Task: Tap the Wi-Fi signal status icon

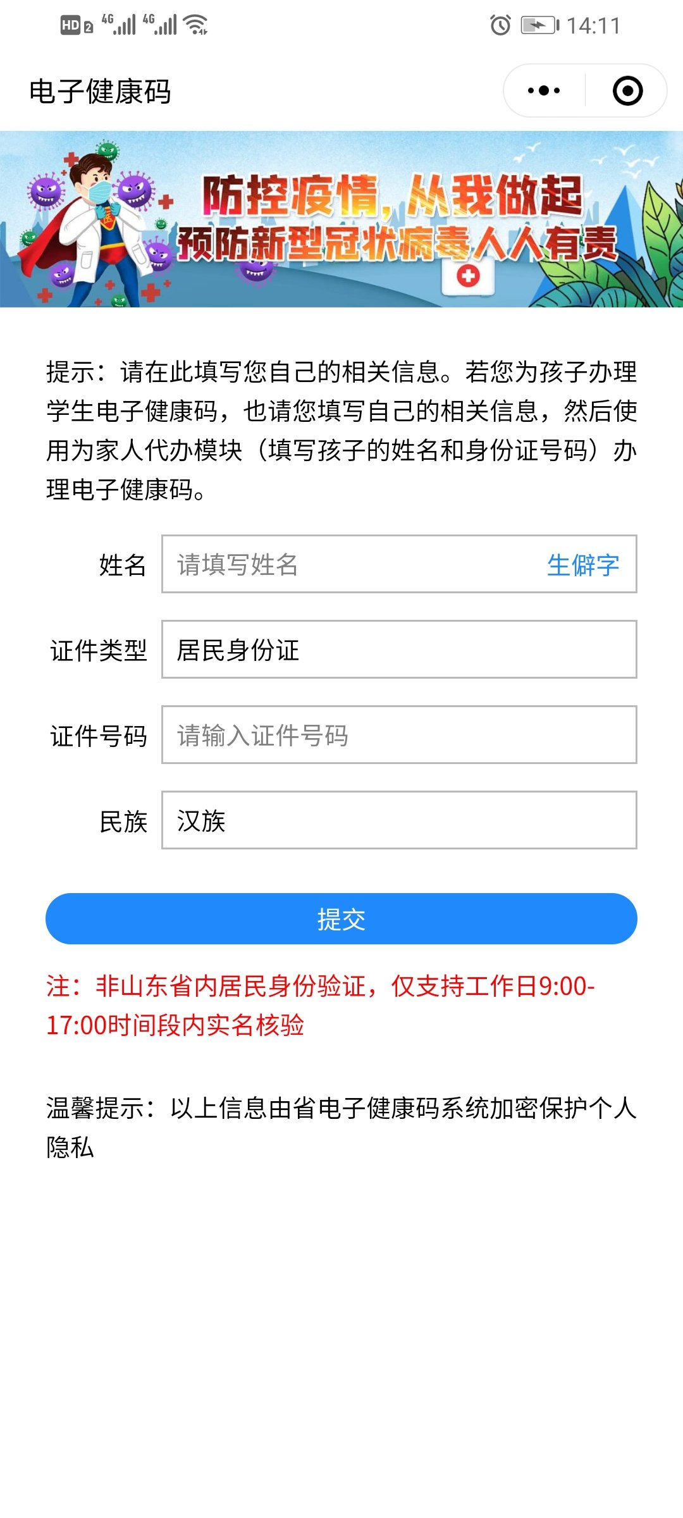Action: pos(195,25)
